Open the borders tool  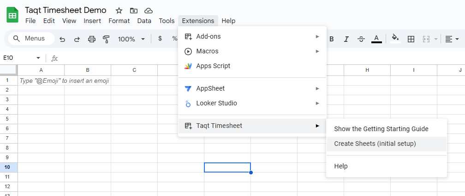pyautogui.click(x=411, y=39)
